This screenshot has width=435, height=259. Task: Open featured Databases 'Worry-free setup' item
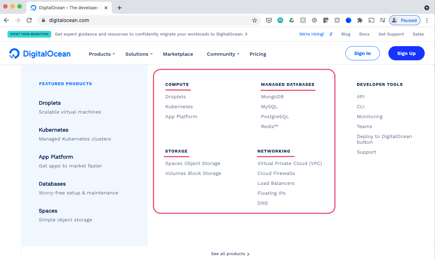[78, 188]
